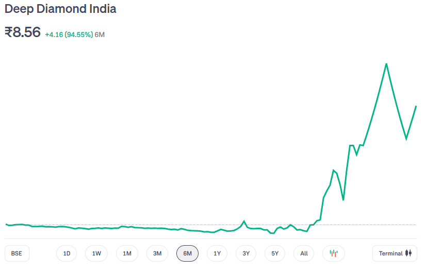Switch chart to 1W range
The height and width of the screenshot is (273, 427).
[x=96, y=253]
